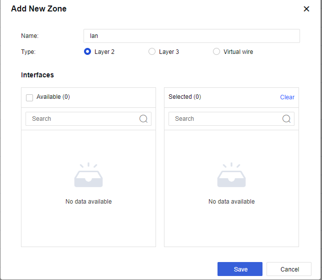The width and height of the screenshot is (322, 280).
Task: Close the Add New Zone dialog
Action: (x=306, y=9)
